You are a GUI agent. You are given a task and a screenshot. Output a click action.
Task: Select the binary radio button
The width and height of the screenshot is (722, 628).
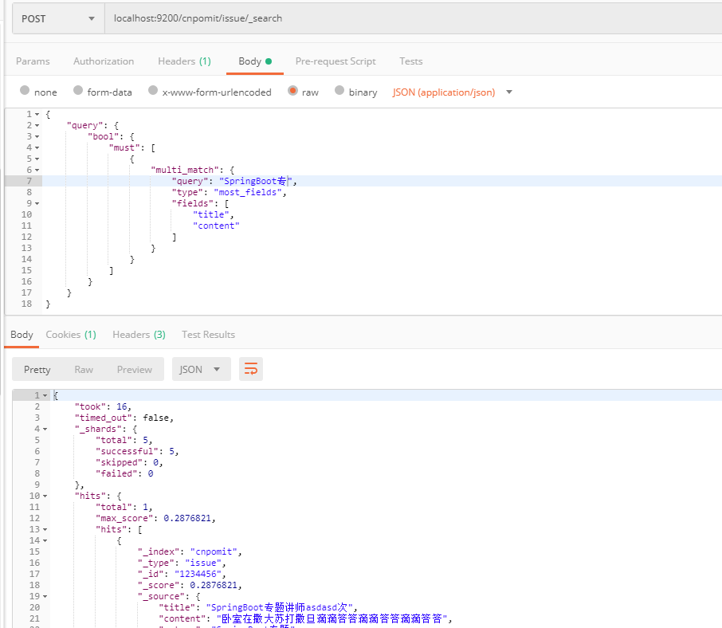coord(339,91)
